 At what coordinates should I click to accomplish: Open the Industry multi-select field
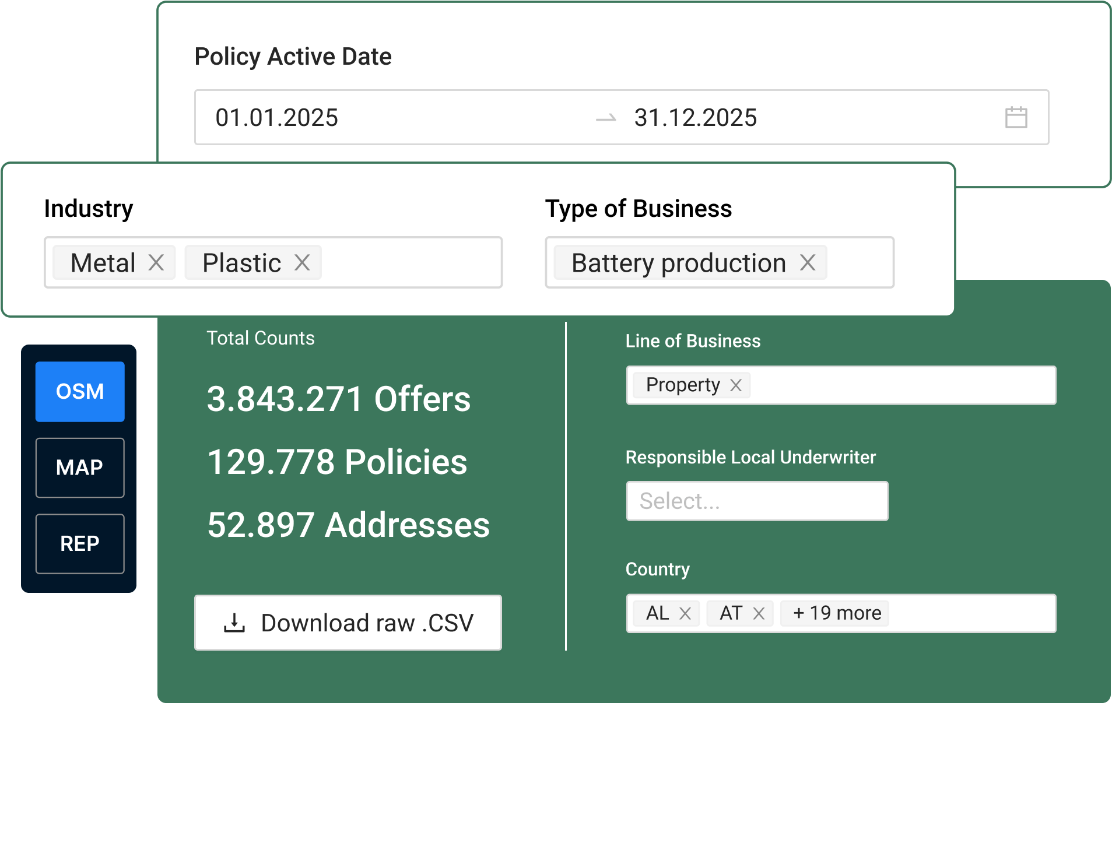point(273,262)
